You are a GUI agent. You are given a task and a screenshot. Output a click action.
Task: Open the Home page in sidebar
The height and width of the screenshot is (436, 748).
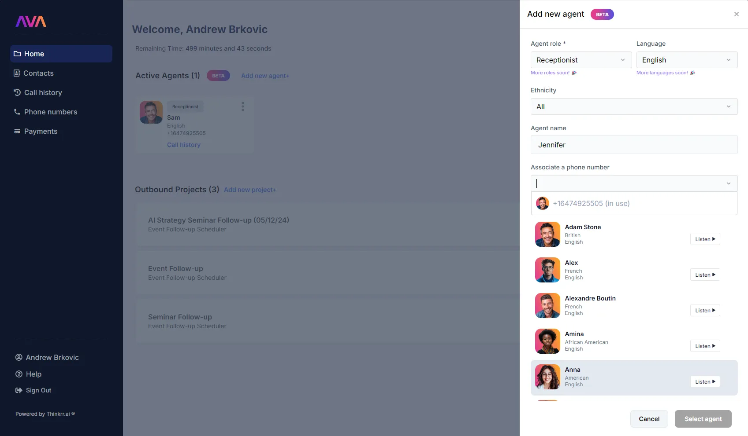(61, 54)
